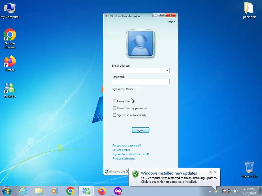Screen dimensions: 262x196
Task: Click the Sign in button
Action: tap(140, 130)
